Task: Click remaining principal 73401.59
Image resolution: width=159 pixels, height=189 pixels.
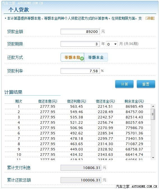Action: point(134,139)
